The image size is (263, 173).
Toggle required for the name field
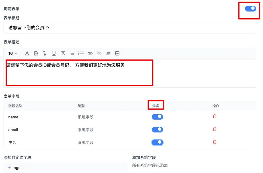point(157,117)
